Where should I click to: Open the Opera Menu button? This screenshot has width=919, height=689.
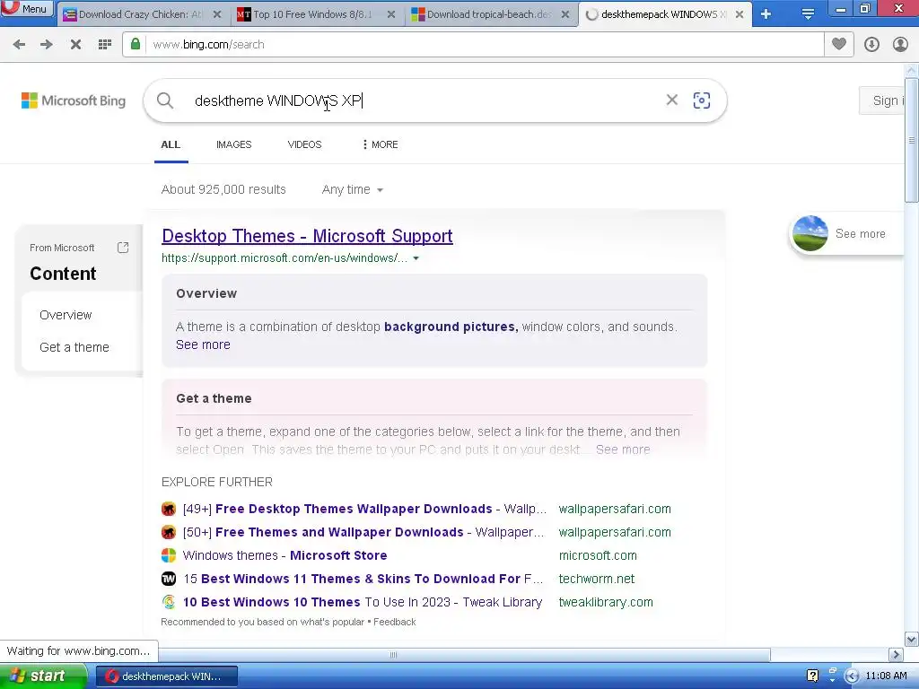27,9
